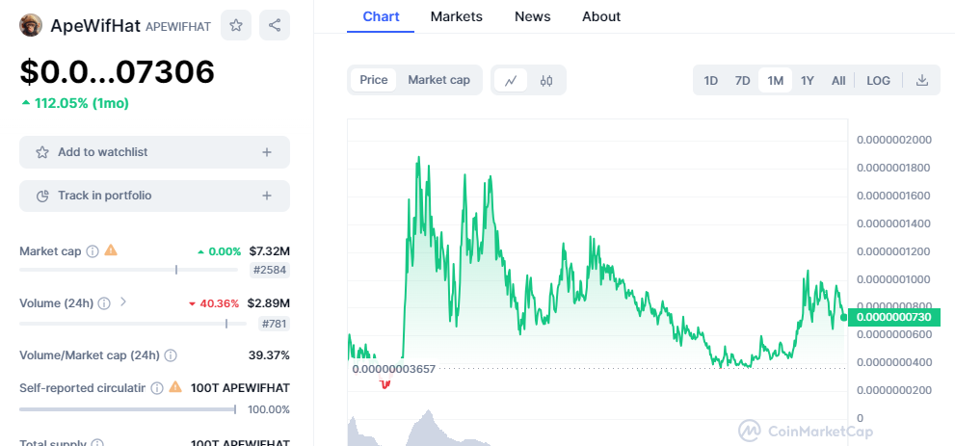Set chart range to 1Y
The width and height of the screenshot is (955, 446).
click(808, 80)
